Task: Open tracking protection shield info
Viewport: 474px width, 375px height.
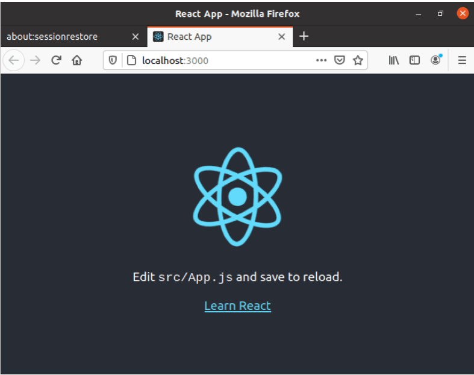Action: point(113,60)
